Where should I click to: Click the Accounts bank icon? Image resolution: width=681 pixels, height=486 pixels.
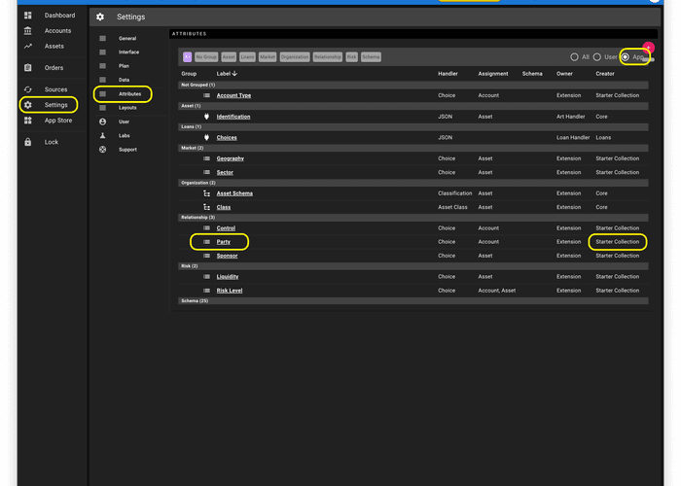[28, 31]
